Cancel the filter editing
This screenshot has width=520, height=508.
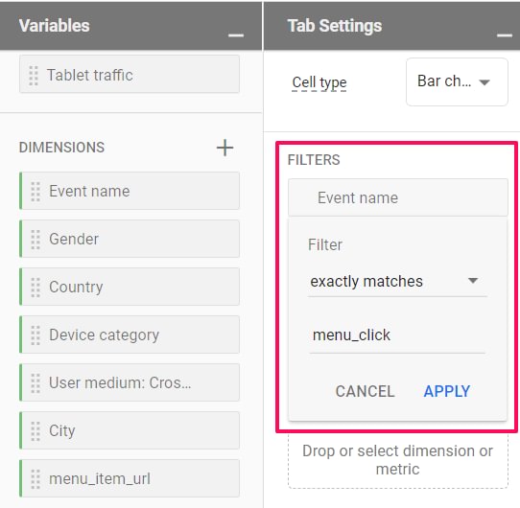[365, 391]
